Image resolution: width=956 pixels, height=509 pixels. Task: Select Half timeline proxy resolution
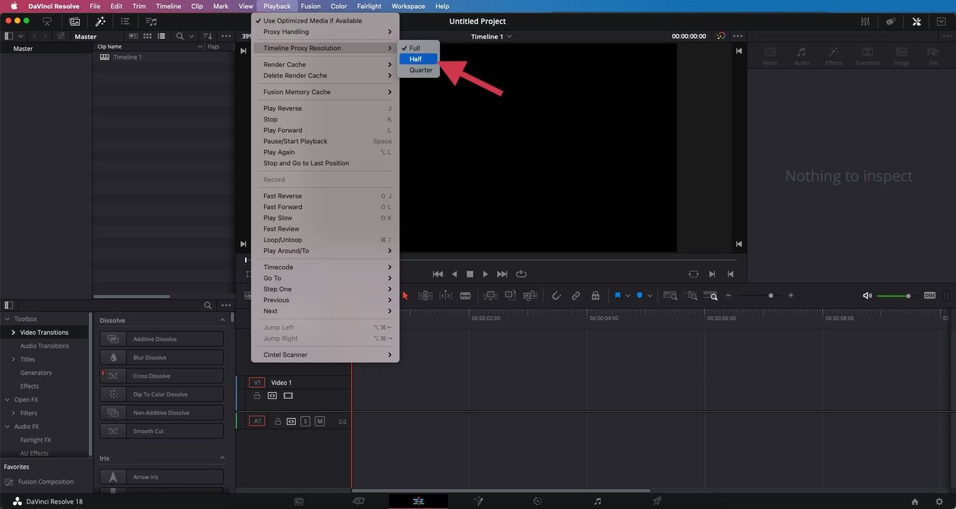[x=415, y=59]
